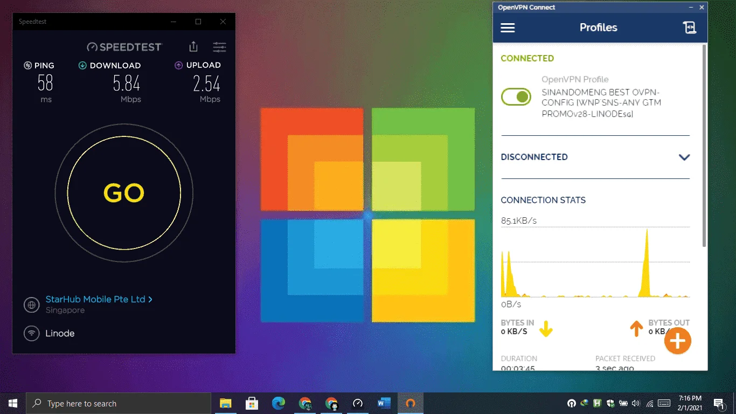Open the volume control tray icon
The height and width of the screenshot is (414, 736).
click(x=636, y=403)
